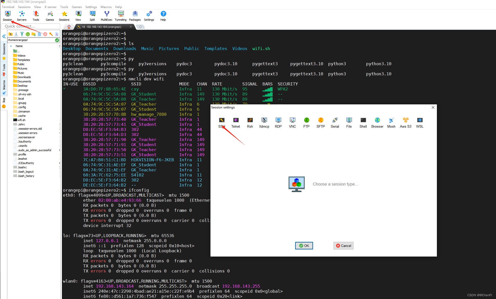Click green checkmark beside remote path
Screen dimensions: 496x299
pos(57,40)
